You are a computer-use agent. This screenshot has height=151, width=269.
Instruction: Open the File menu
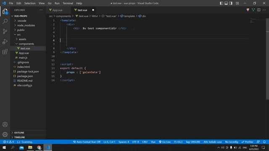11,3
